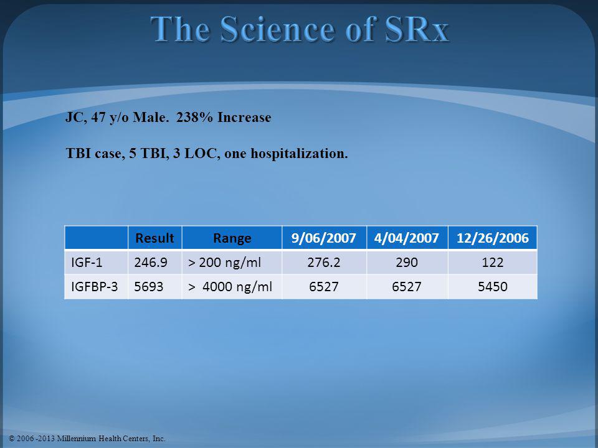Click 6527 under the 9/06/2007 column

[324, 286]
